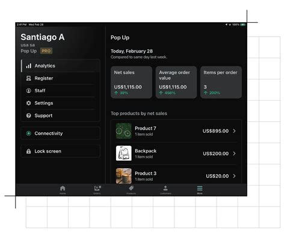Screen dimensions: 285x238
Task: Click the Support question mark icon
Action: coord(29,116)
